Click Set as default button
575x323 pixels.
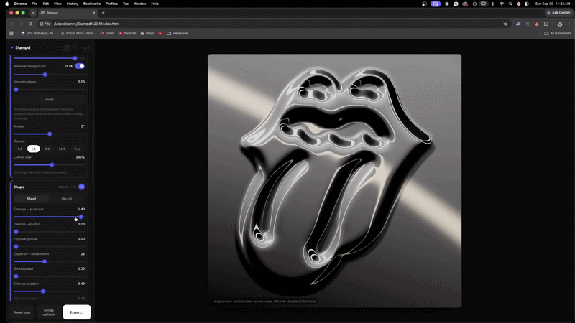coord(49,312)
